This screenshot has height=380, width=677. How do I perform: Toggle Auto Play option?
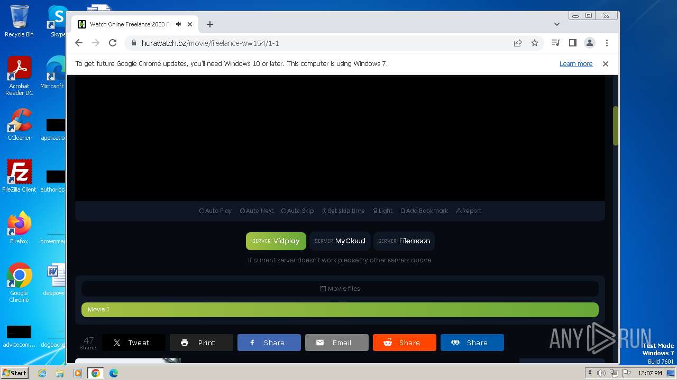215,211
